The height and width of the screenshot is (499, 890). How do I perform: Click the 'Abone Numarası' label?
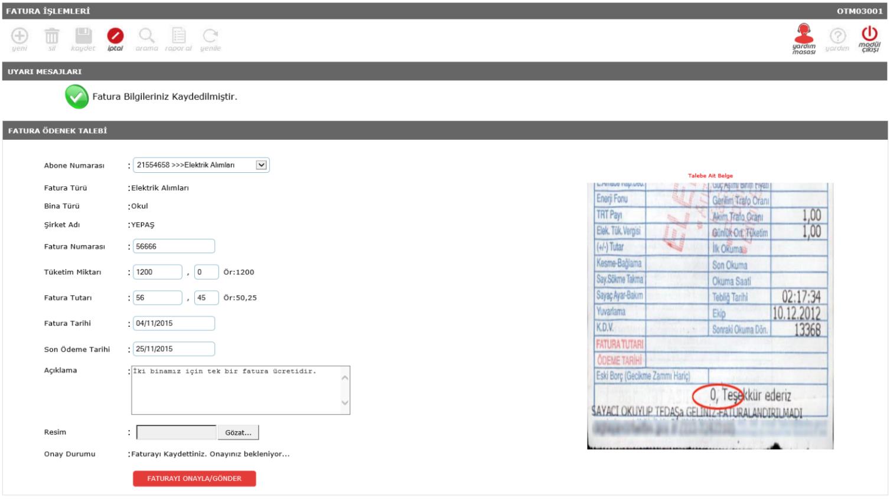coord(74,166)
